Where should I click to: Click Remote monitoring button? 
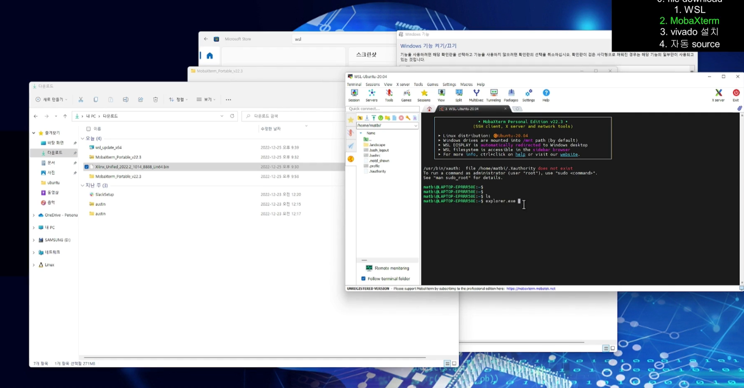[x=388, y=268]
